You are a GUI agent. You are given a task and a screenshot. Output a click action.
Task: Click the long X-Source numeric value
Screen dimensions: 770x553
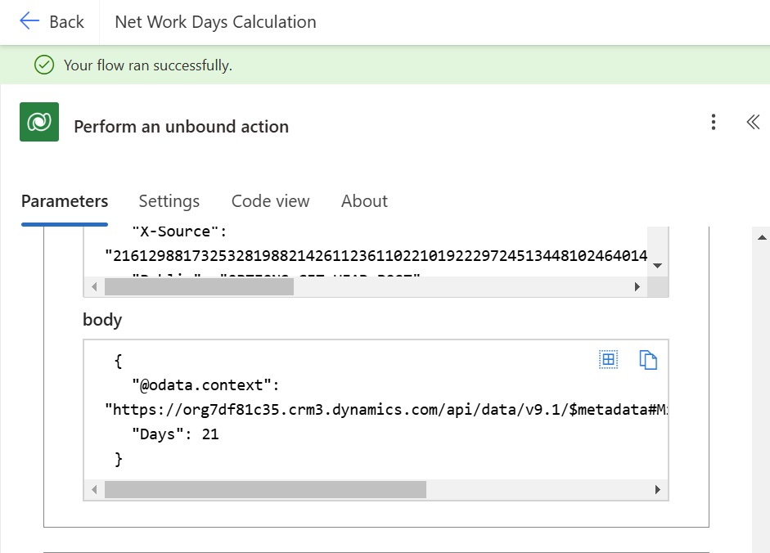(376, 256)
